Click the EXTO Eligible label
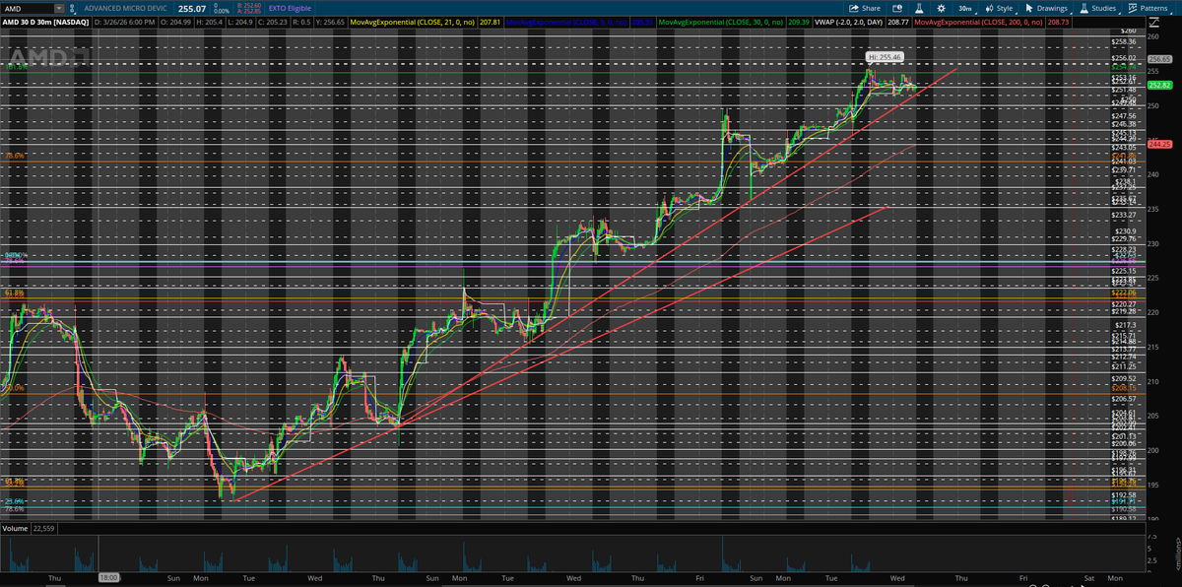The image size is (1182, 587). coord(290,9)
